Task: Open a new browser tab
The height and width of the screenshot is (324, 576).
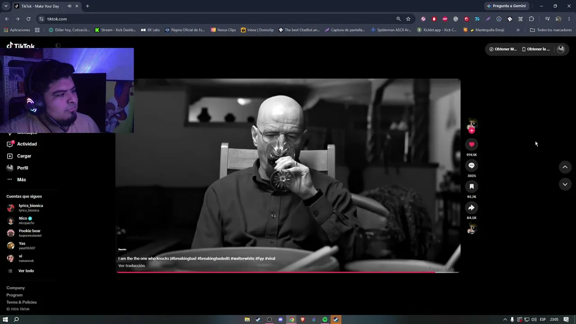Action: click(87, 6)
